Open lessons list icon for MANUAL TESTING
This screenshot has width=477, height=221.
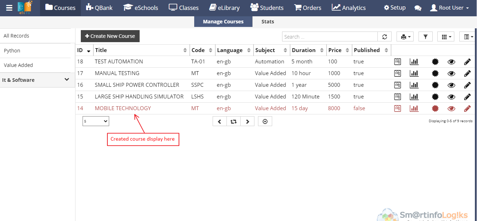pos(398,73)
